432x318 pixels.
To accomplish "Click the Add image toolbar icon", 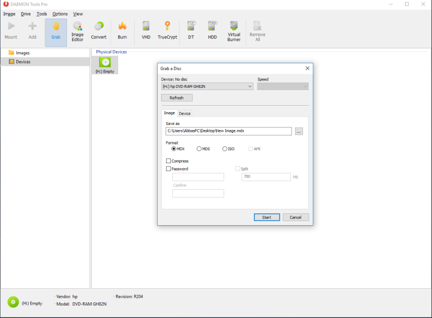I will pos(32,31).
